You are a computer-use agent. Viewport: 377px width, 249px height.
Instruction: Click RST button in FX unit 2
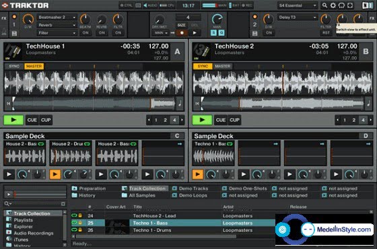[326, 33]
